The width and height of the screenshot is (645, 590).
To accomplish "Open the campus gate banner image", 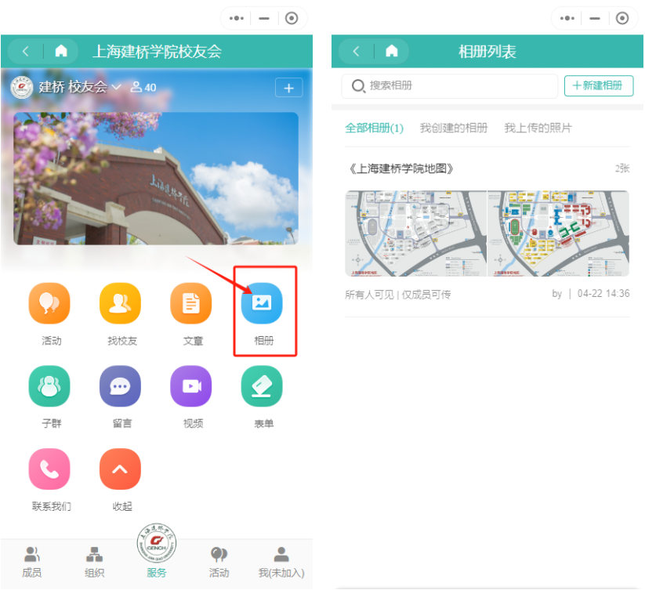I will click(156, 179).
